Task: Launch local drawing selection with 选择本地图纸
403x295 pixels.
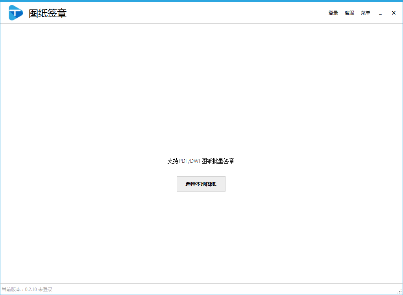Action: click(x=201, y=184)
